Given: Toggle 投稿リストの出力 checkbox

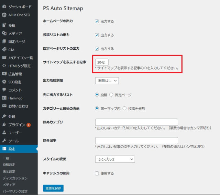Looking at the screenshot, I should tap(97, 35).
